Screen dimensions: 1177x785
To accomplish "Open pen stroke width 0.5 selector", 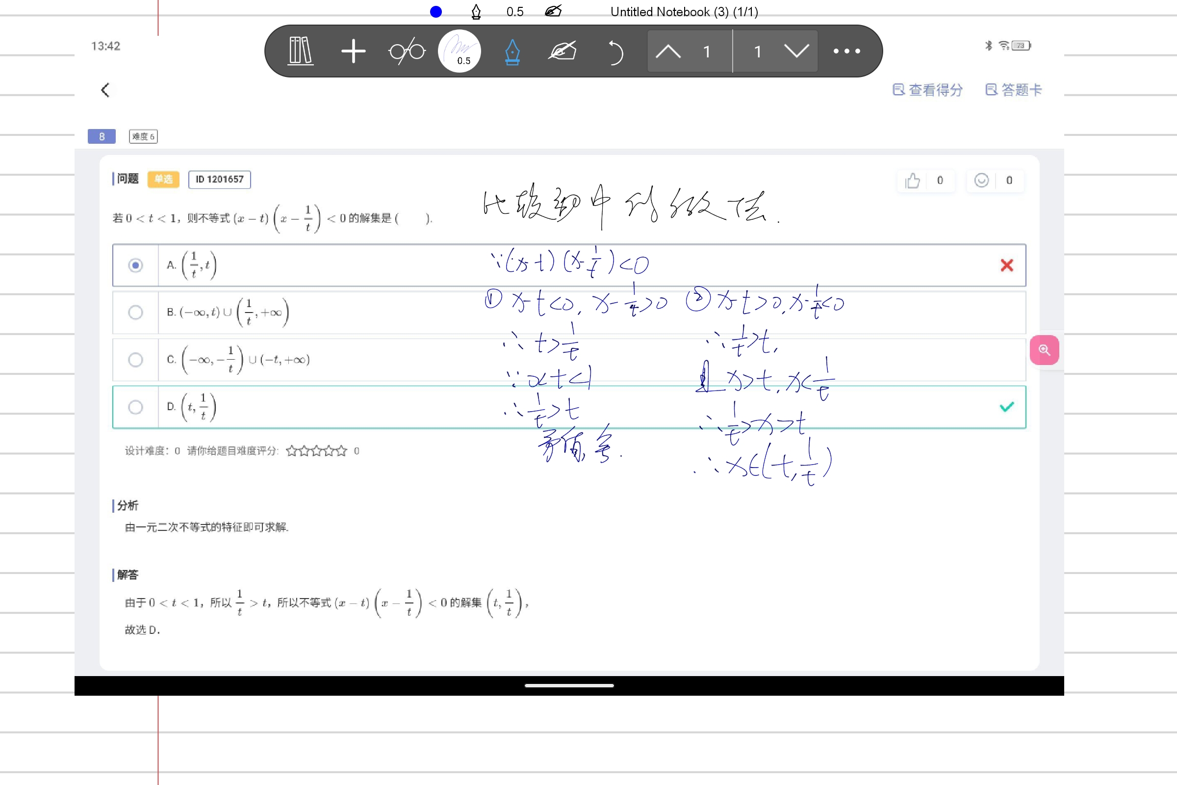I will (x=459, y=51).
